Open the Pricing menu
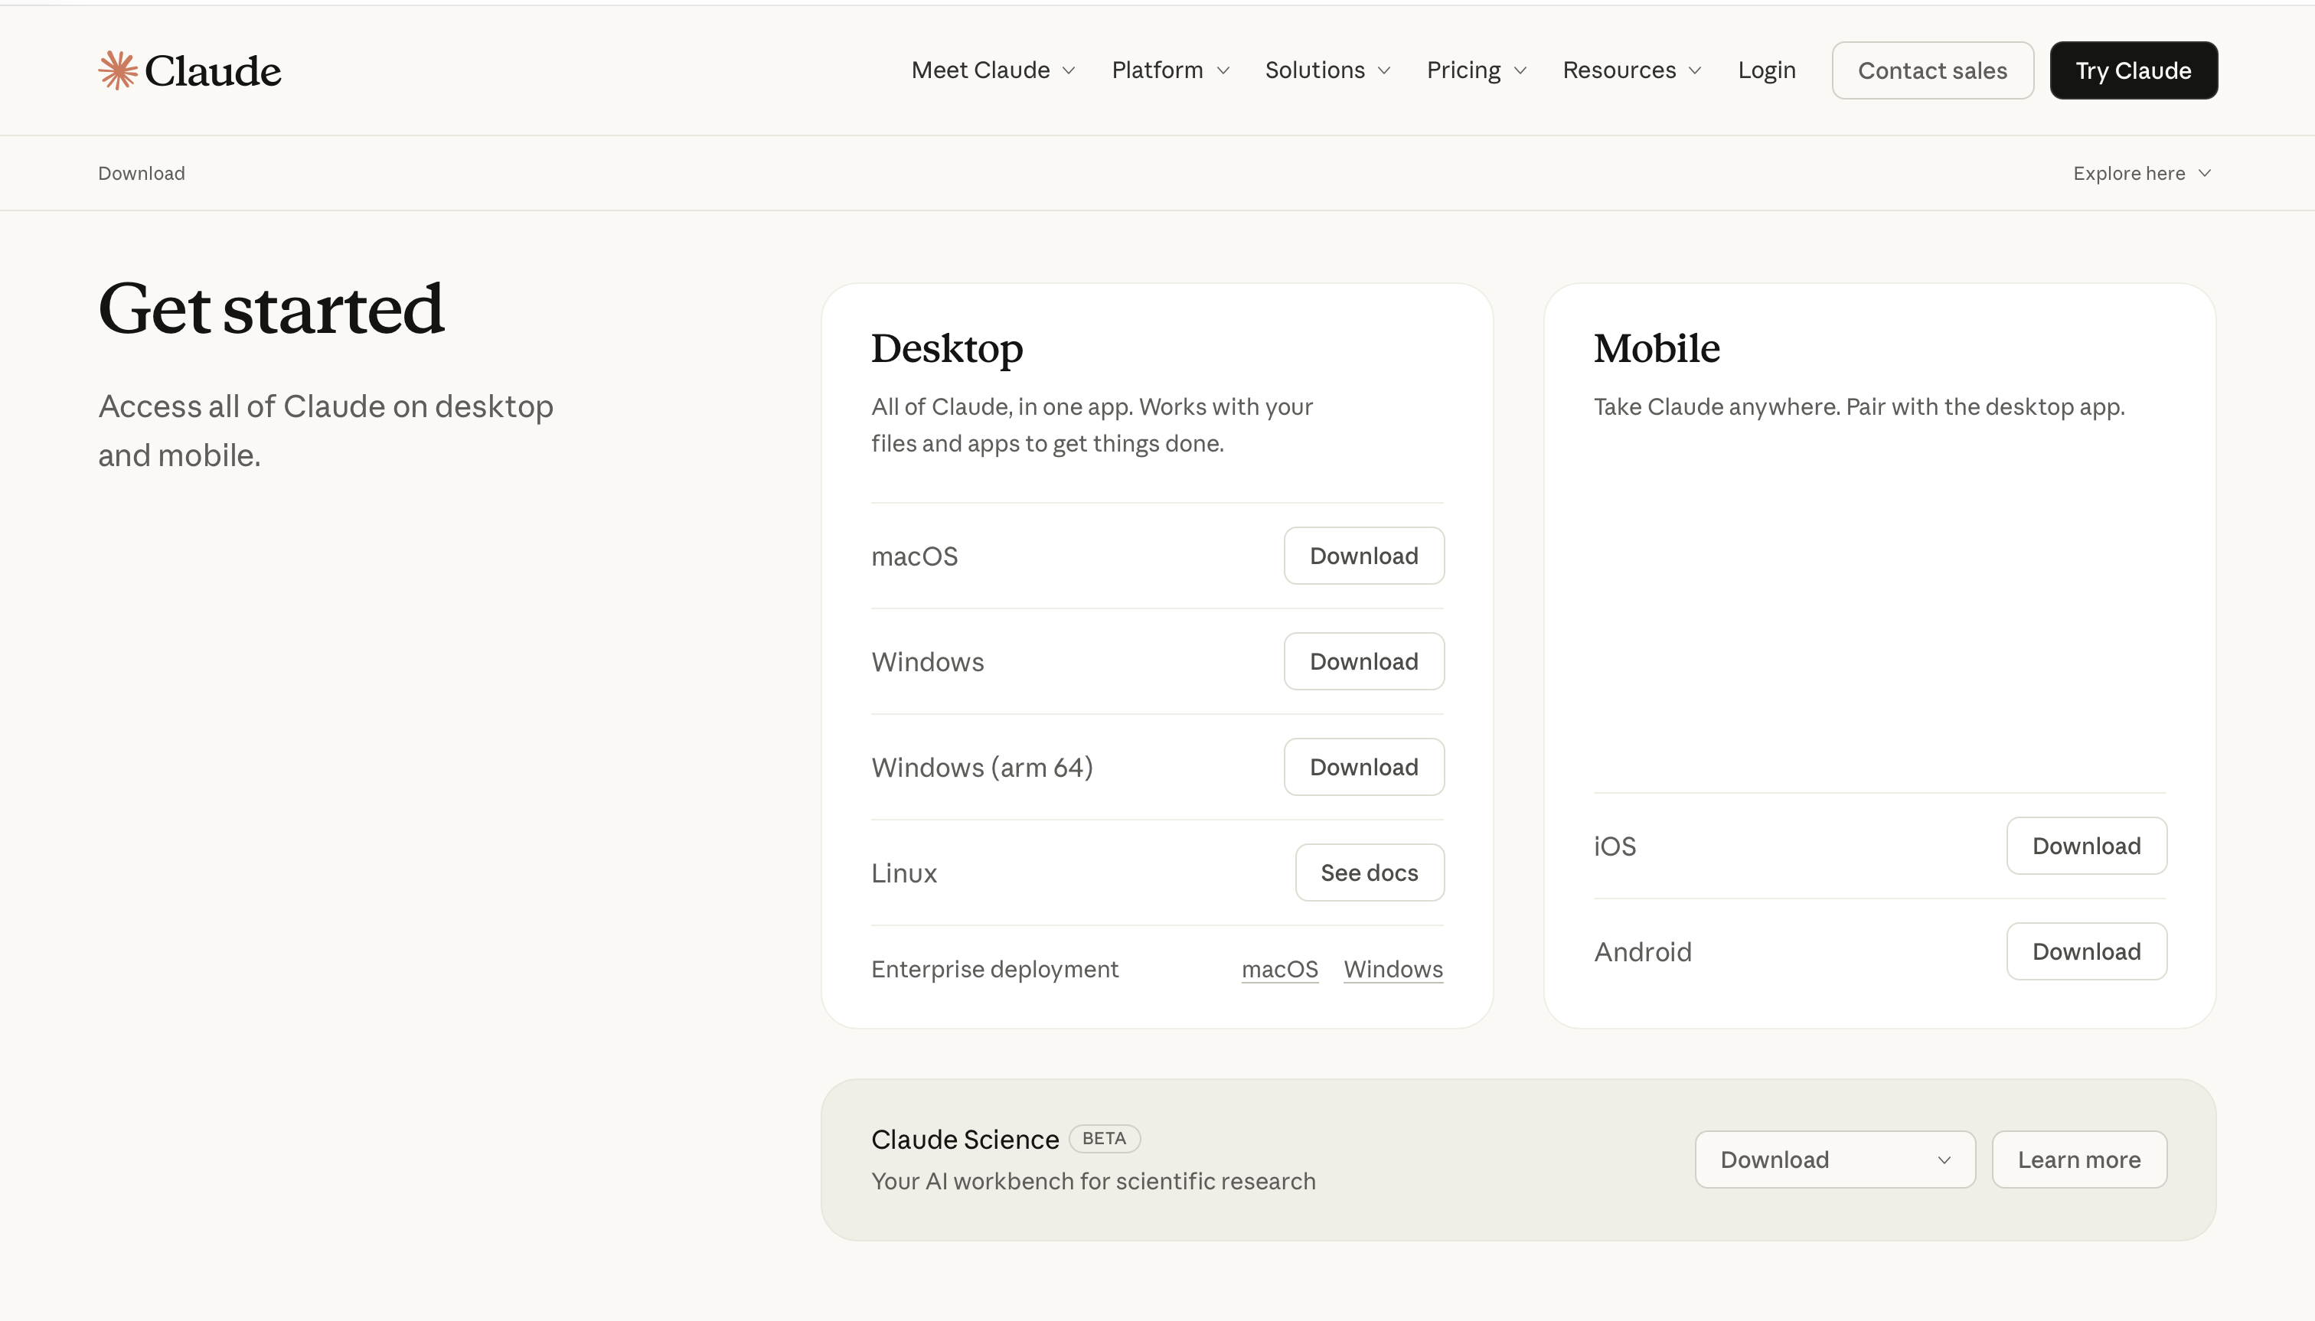This screenshot has height=1321, width=2315. 1477,70
